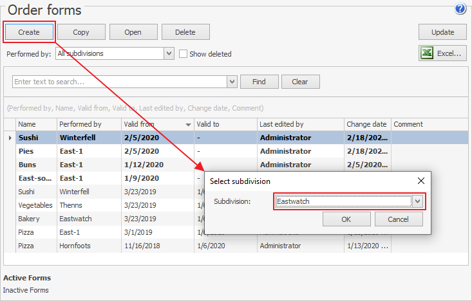This screenshot has height=301, width=472.
Task: Close the Select subdivision dialog
Action: click(x=421, y=181)
